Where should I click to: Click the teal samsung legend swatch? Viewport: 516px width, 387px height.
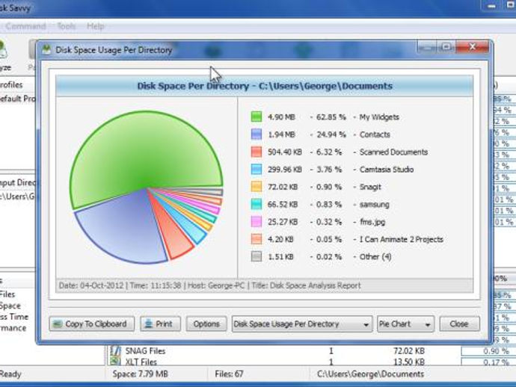click(257, 204)
